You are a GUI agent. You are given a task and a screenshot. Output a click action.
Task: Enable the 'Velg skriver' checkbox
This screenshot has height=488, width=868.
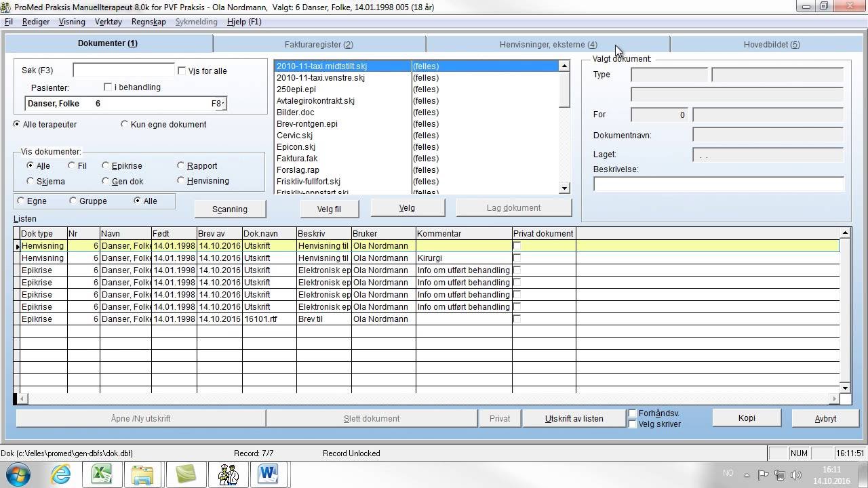pos(633,424)
